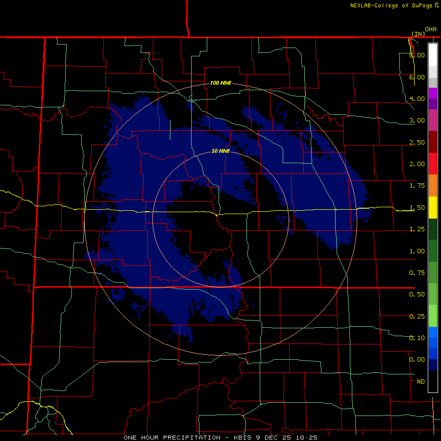Click the 0.75 legend value
Screen dimensions: 441x441
pyautogui.click(x=417, y=273)
